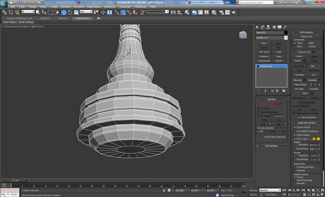Select Edge sub-object level
The image size is (325, 197).
click(x=267, y=104)
